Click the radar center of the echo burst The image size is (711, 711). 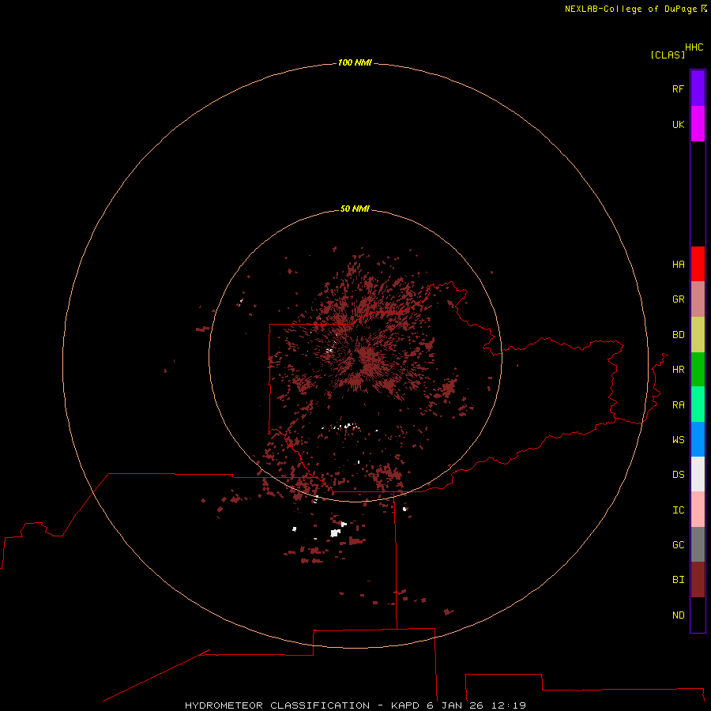tap(355, 356)
